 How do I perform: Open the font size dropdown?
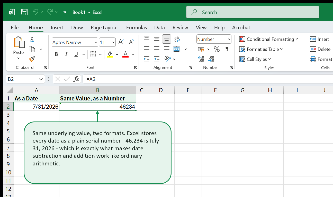[x=113, y=42]
